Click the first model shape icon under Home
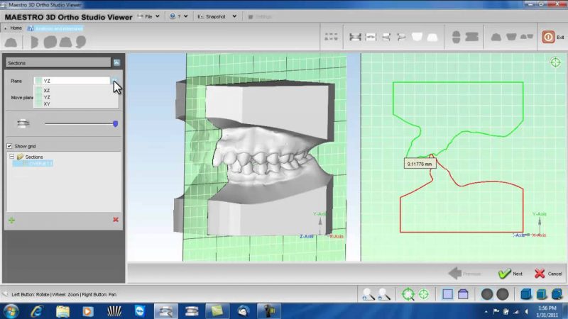 [x=11, y=43]
